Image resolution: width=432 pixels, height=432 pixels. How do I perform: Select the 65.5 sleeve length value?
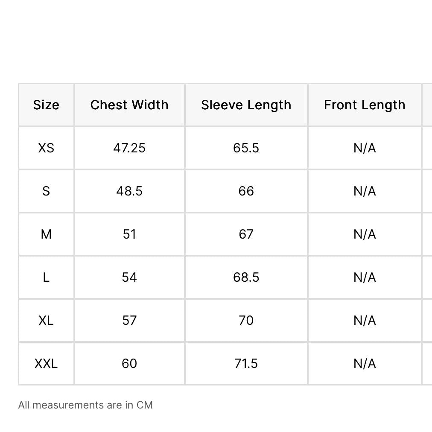[x=246, y=148]
